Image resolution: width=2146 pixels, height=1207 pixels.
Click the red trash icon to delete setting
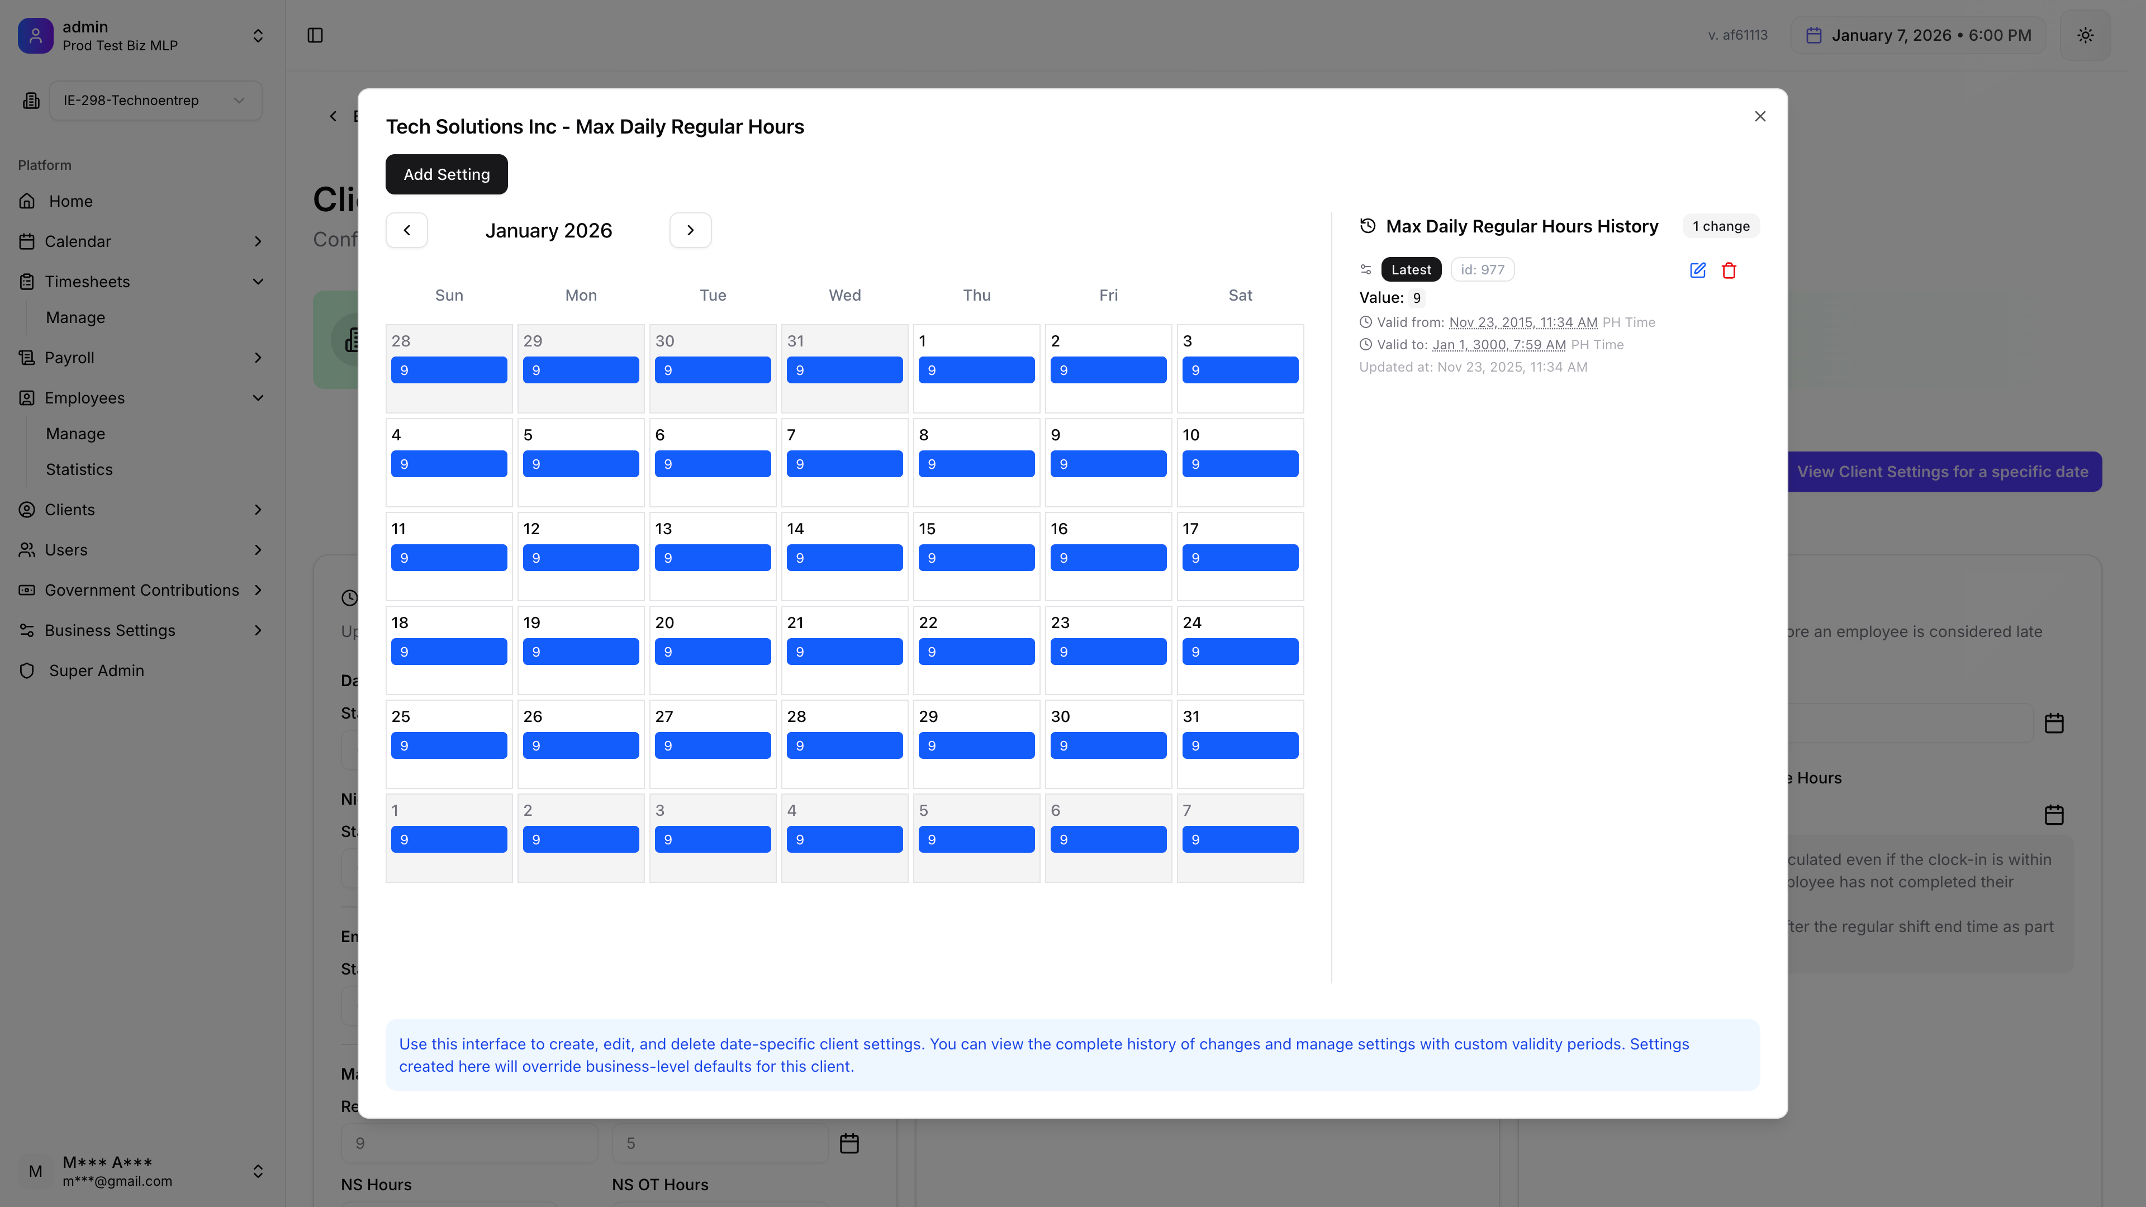pos(1730,270)
